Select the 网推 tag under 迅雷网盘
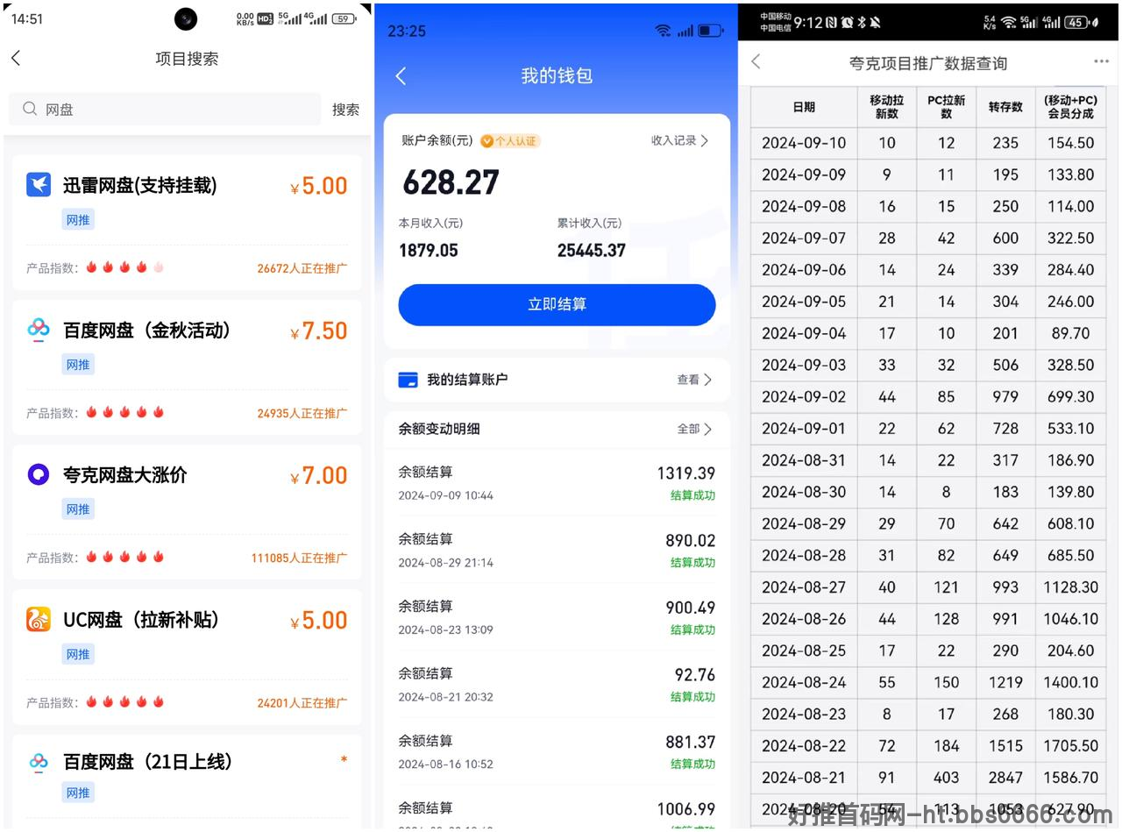This screenshot has width=1122, height=832. pyautogui.click(x=78, y=220)
